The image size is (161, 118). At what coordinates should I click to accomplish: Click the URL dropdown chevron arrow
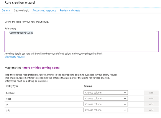pyautogui.click(x=125, y=110)
